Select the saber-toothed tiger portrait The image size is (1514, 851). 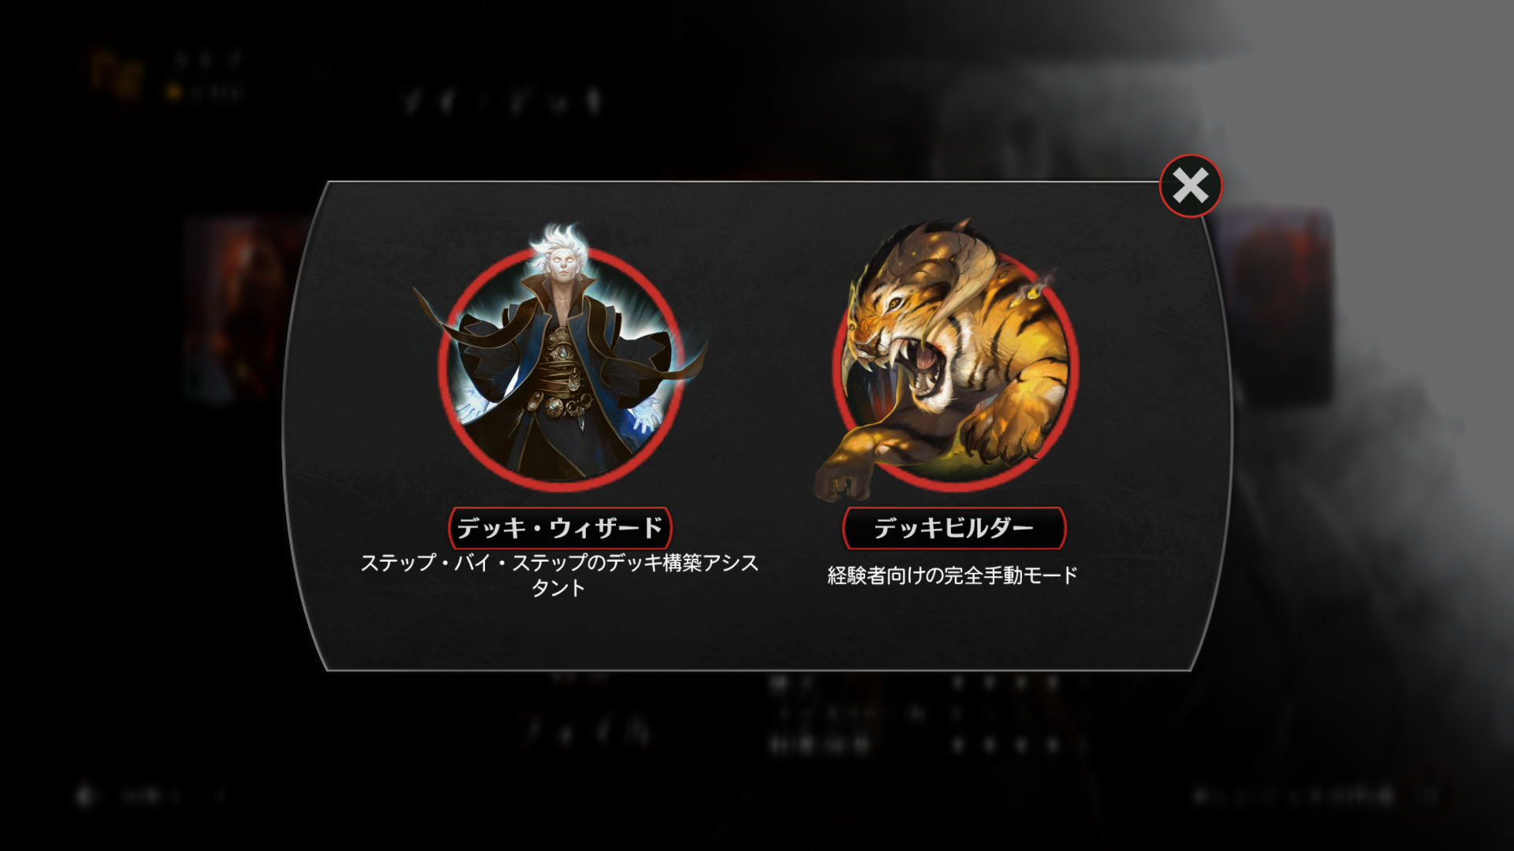[x=950, y=359]
